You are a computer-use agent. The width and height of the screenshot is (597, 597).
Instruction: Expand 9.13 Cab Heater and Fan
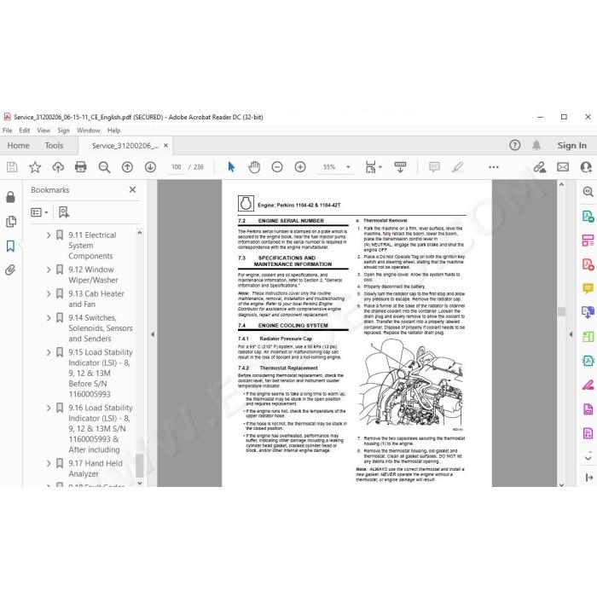point(49,294)
